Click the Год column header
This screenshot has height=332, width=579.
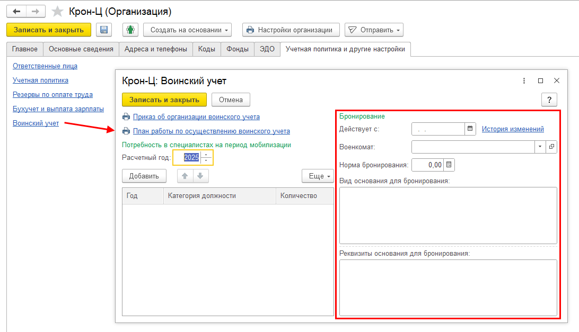click(143, 196)
